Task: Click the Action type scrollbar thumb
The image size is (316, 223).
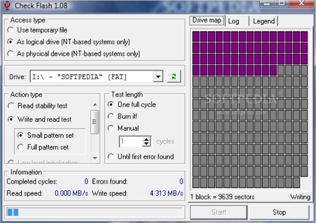Action: (95, 122)
